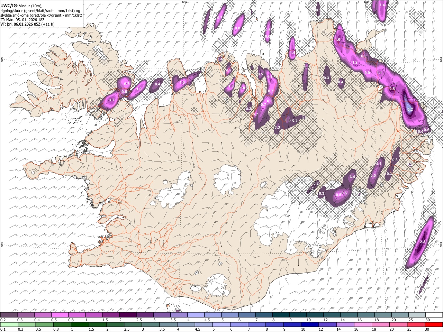
Task: Click the teal swatch labeled 14 in upper legend row
Action: [349, 315]
